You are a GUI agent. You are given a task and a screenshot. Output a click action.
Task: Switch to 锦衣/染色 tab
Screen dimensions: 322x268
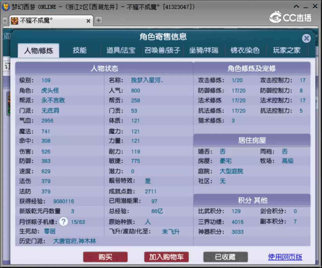click(x=245, y=50)
